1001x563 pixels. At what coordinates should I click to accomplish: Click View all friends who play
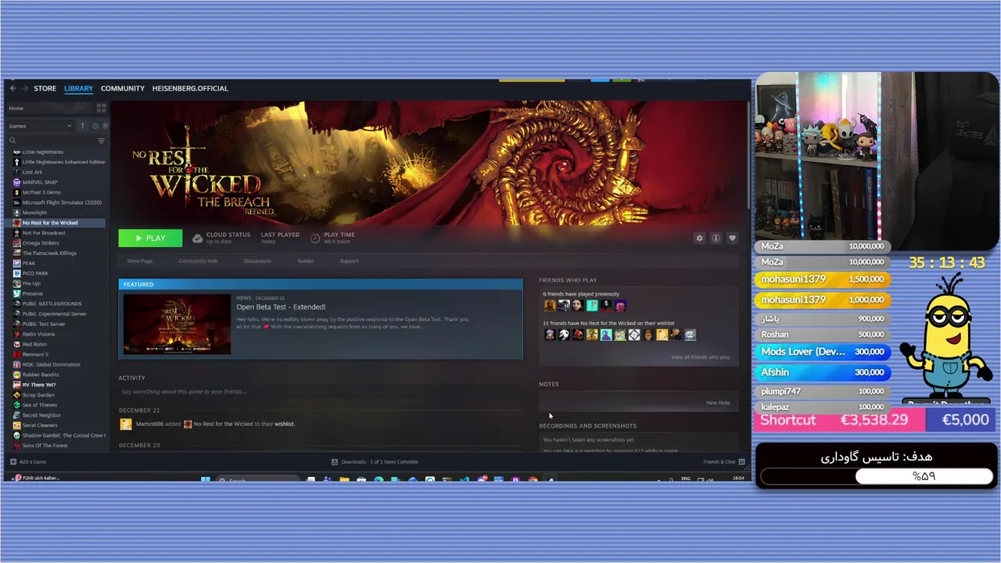(700, 357)
